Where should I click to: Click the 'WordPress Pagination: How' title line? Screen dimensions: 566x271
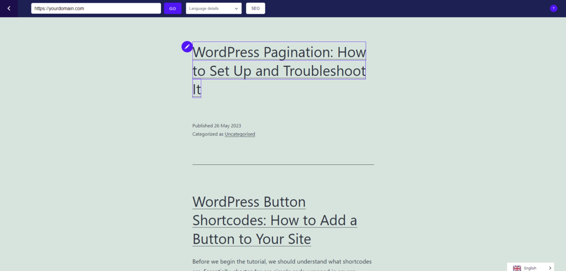pos(279,51)
